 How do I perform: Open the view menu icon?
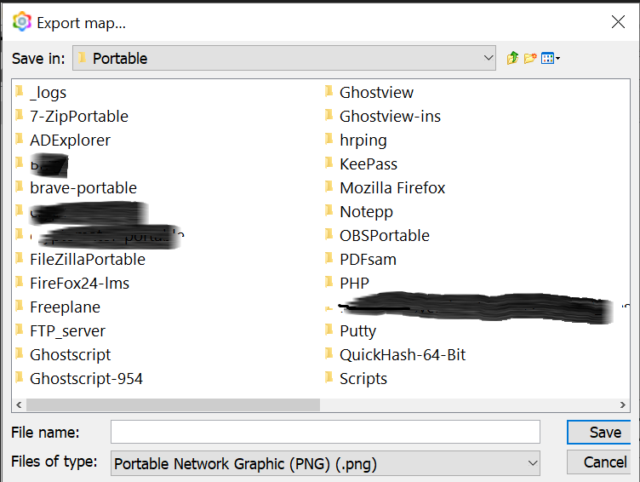click(x=550, y=59)
